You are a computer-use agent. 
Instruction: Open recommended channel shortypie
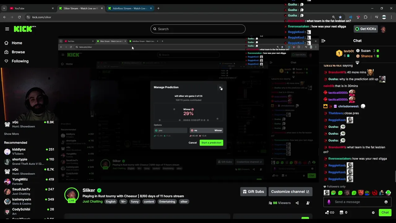29,161
